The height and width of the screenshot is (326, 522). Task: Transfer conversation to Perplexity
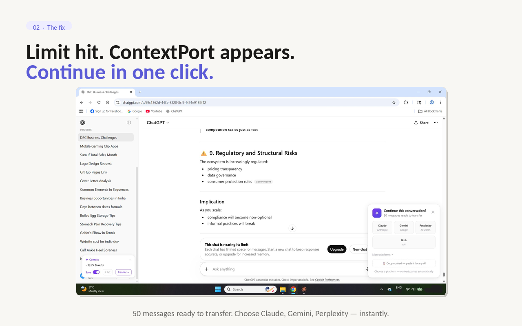[x=425, y=227]
